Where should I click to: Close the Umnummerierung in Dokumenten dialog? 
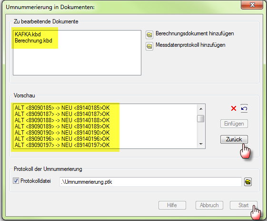(x=252, y=5)
